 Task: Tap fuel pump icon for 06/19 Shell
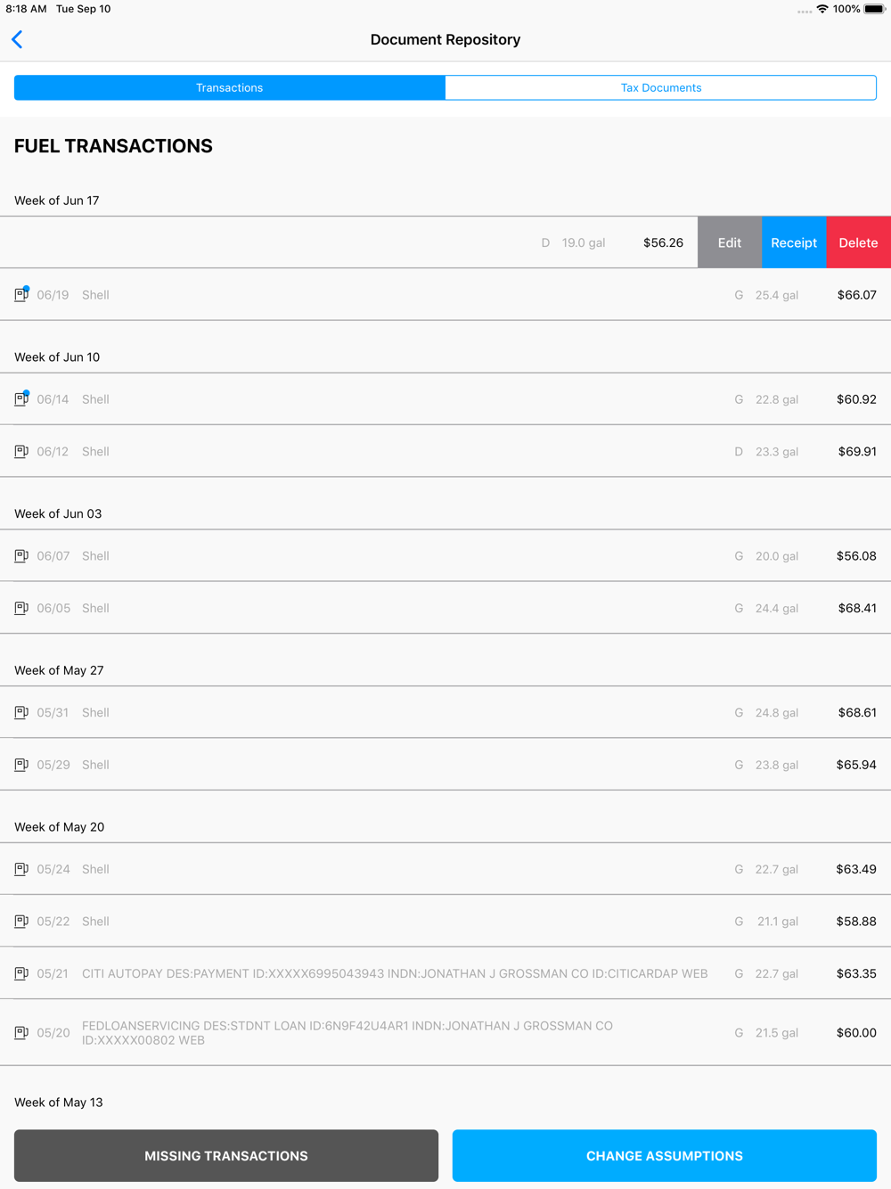[x=21, y=294]
